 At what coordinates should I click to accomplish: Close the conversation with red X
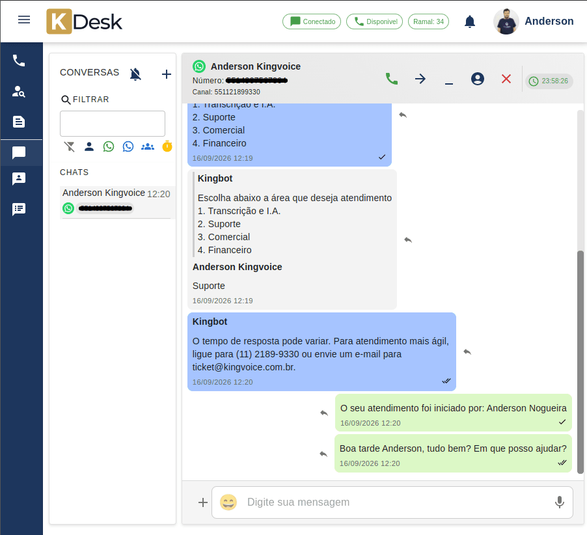click(506, 79)
